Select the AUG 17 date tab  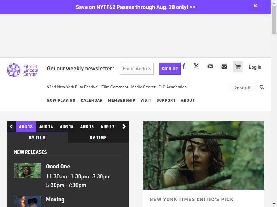(107, 127)
